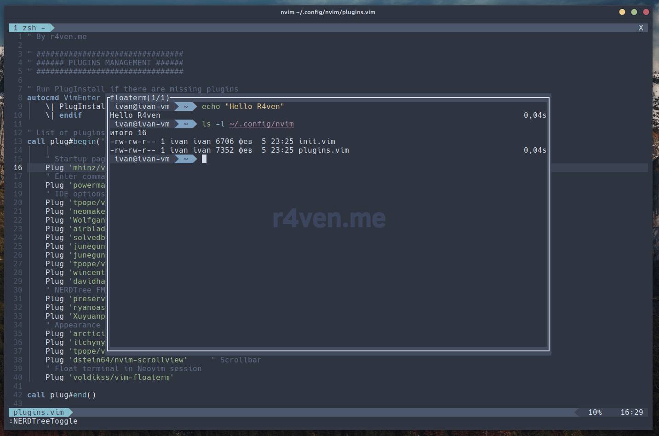Click plugins.vim filename in the statusline
Screen dimensions: 659x436
pyautogui.click(x=39, y=412)
